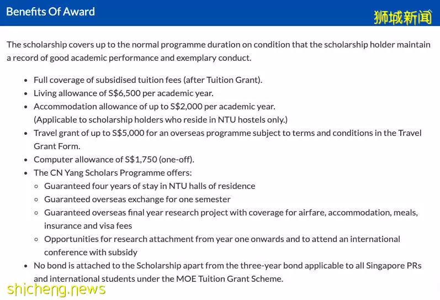Click MOE Tuition Grant Scheme text

click(230, 279)
